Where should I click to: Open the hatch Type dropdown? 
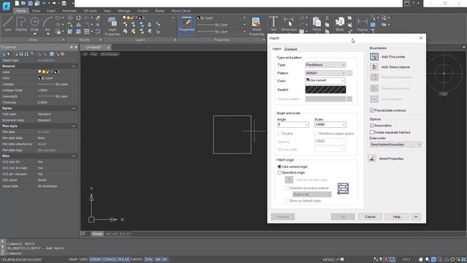(325, 65)
